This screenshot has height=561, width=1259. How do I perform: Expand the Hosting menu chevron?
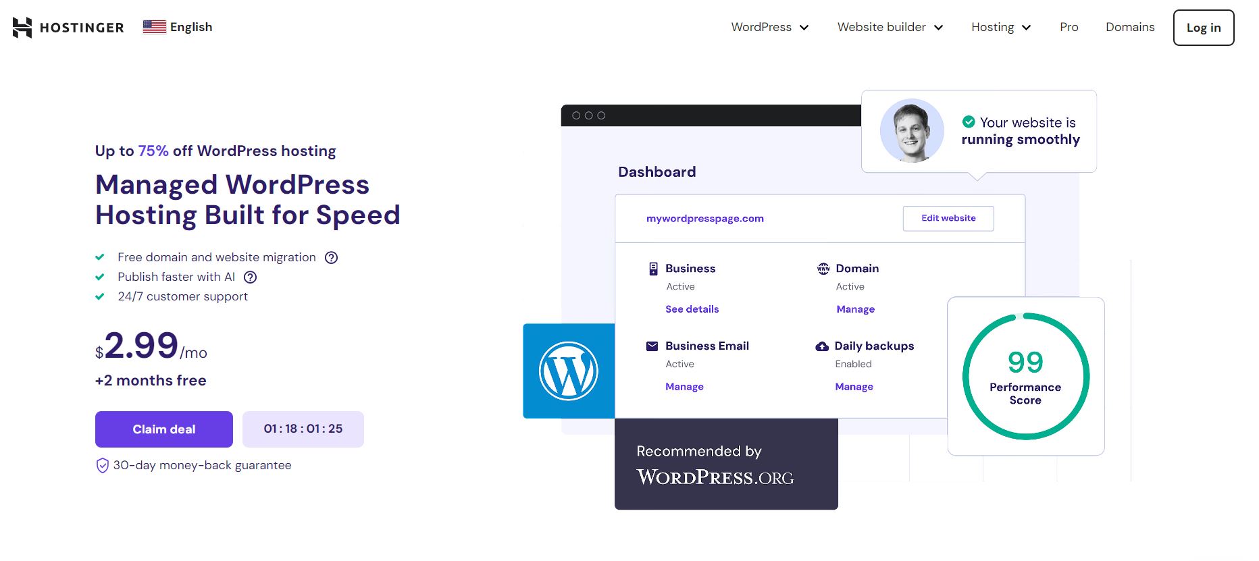1026,28
